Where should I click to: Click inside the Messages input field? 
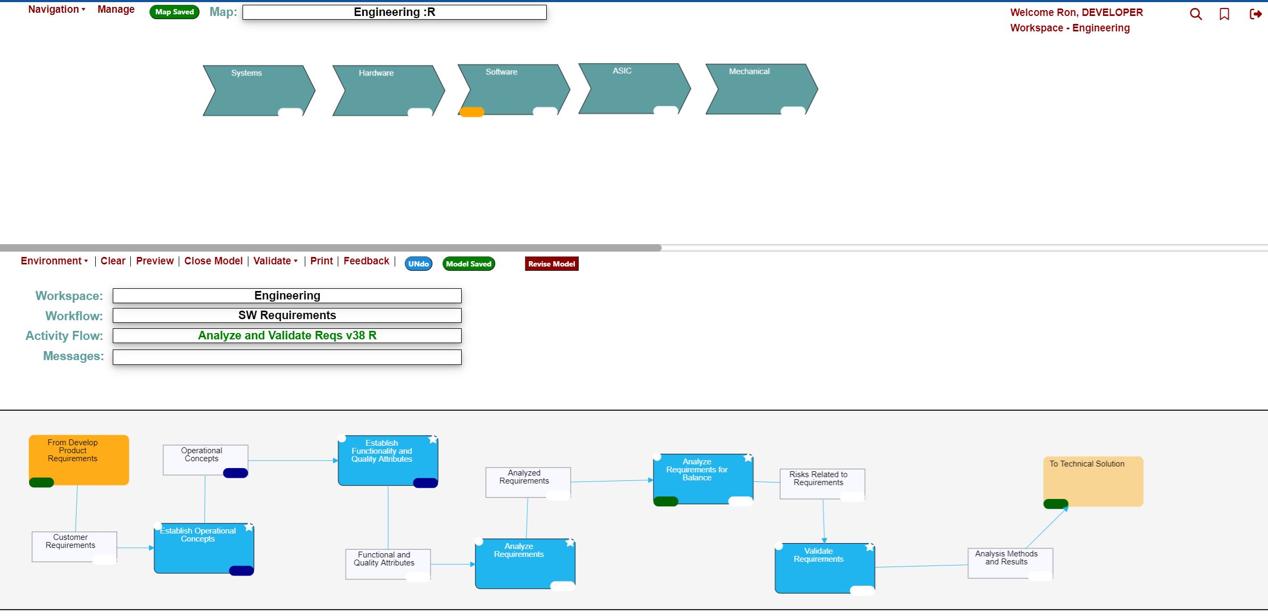pos(287,357)
